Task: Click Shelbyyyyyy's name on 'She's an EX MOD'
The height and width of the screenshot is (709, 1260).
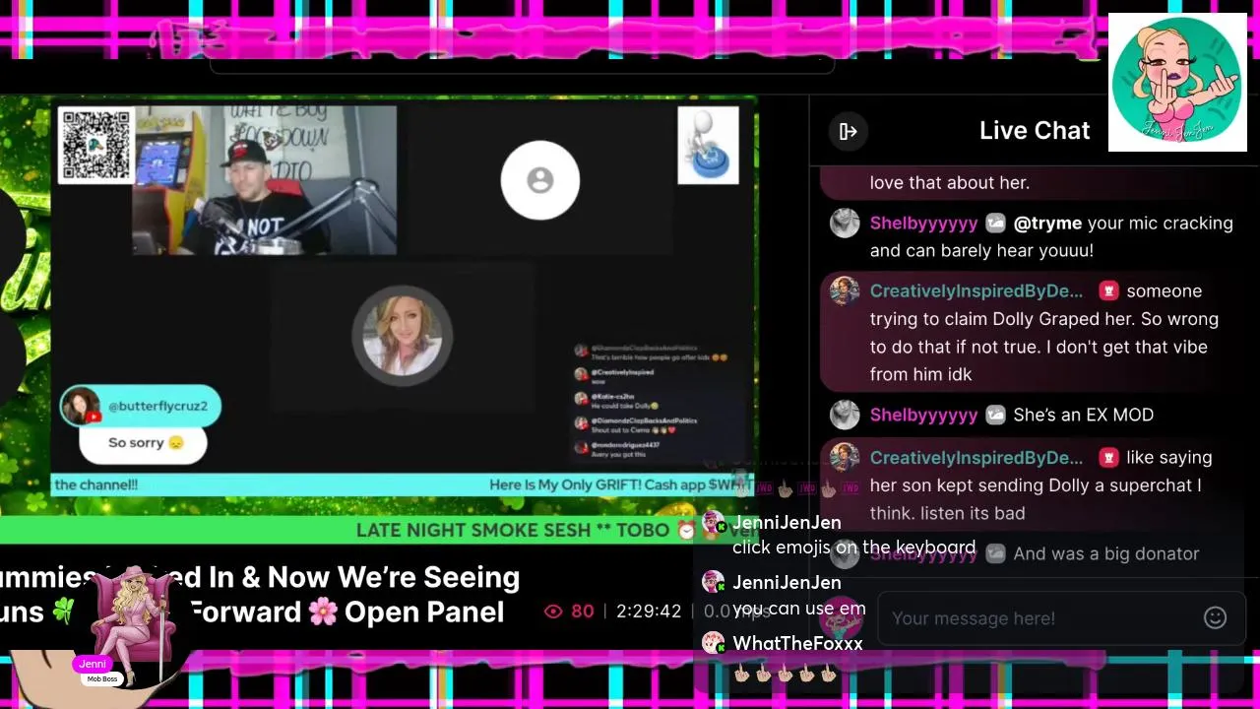Action: tap(923, 416)
